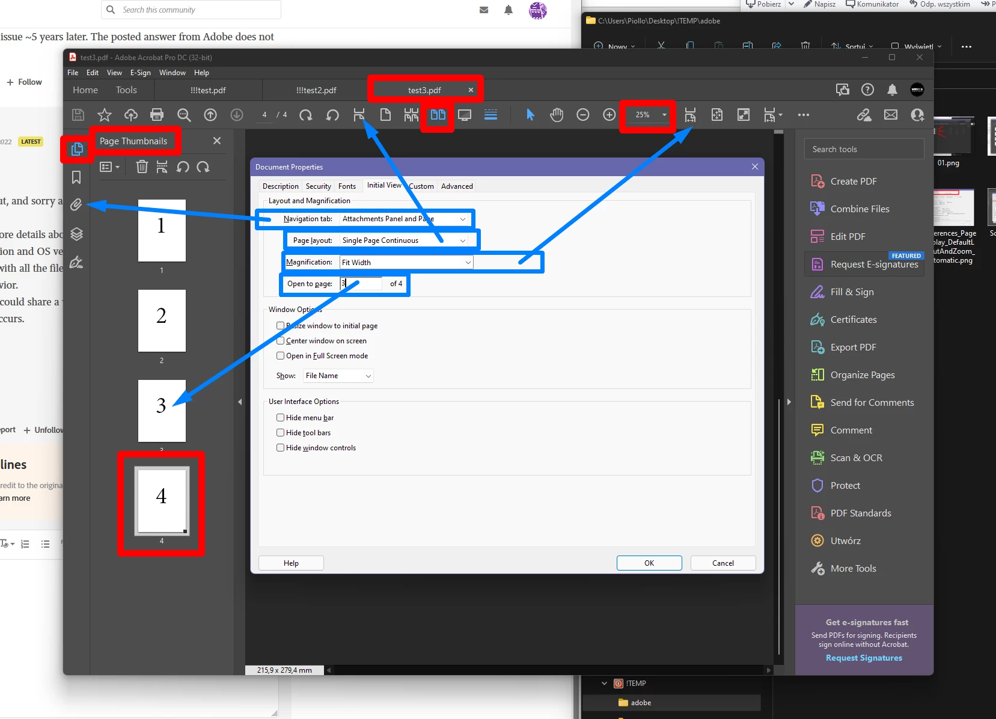This screenshot has height=719, width=996.
Task: Toggle Hide menu bar checkbox
Action: point(280,418)
